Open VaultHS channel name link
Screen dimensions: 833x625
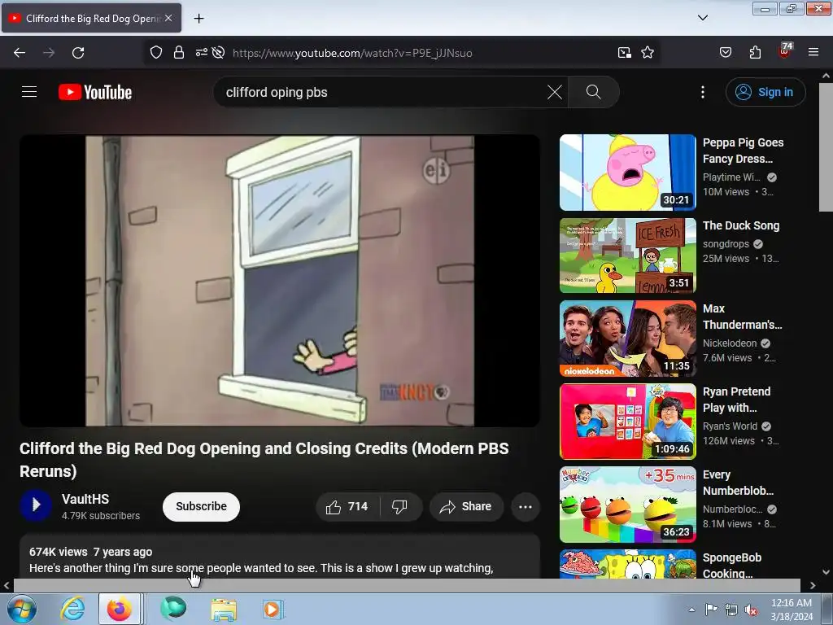85,499
